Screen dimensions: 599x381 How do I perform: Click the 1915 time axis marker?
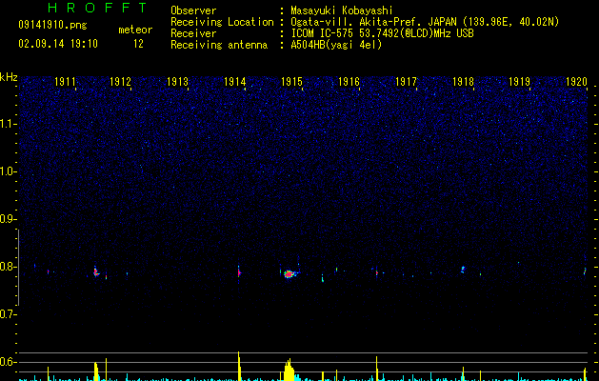click(x=291, y=82)
